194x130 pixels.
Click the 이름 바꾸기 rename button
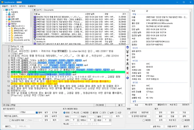(172, 126)
